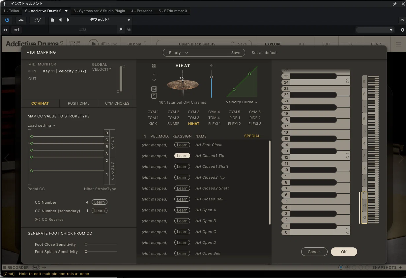
Task: Switch to the 5 - EZdrummer 3 tab
Action: tap(173, 11)
